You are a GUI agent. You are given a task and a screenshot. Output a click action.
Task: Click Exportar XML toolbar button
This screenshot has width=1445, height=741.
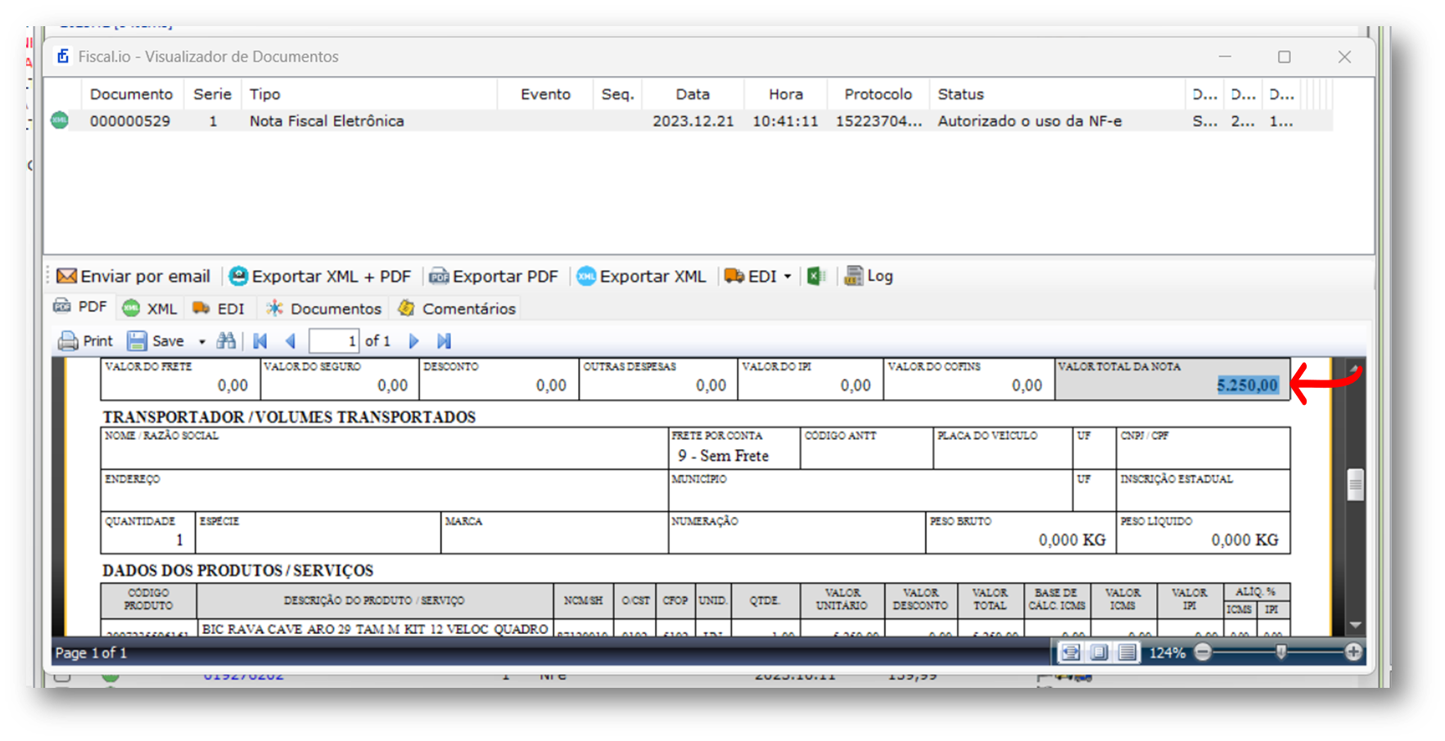(x=641, y=276)
